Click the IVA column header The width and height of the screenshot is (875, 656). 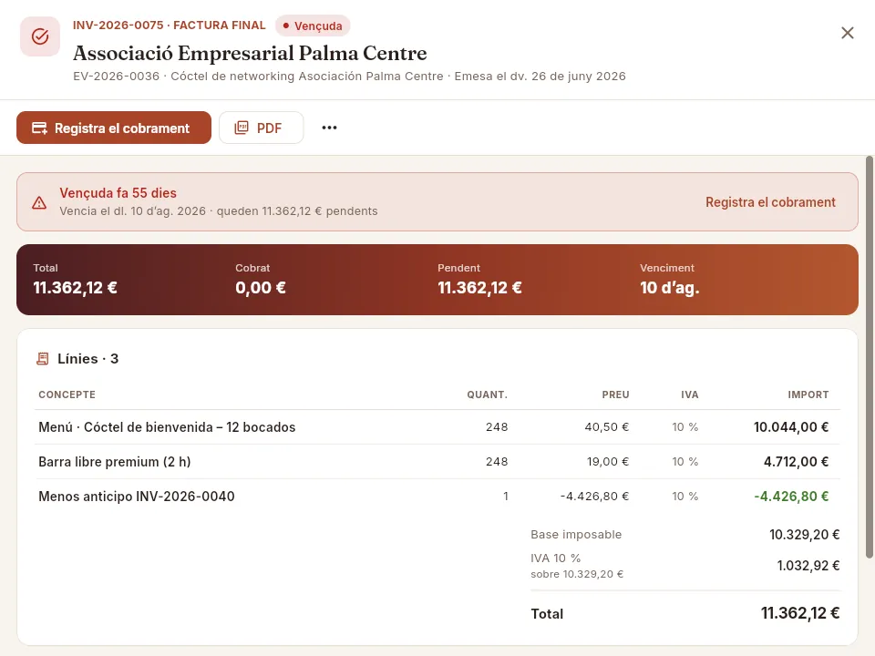(690, 395)
